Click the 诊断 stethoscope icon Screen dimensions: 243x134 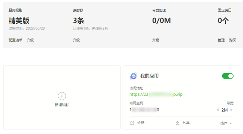[132, 123]
